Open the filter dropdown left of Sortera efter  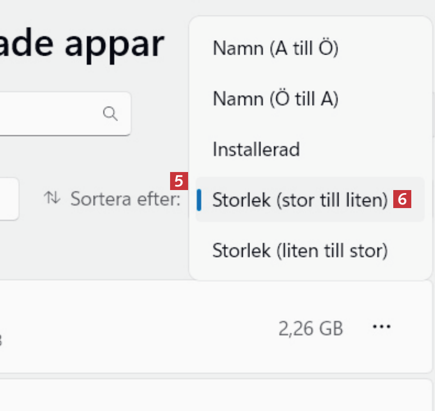point(9,199)
